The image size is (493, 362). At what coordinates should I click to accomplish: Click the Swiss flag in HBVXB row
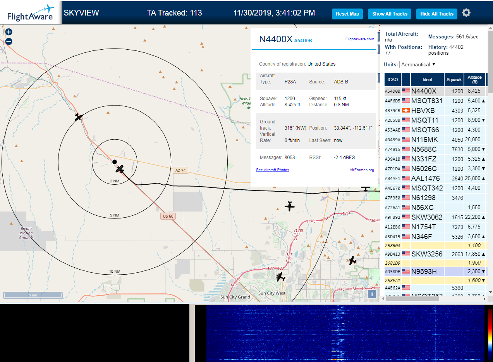[406, 111]
